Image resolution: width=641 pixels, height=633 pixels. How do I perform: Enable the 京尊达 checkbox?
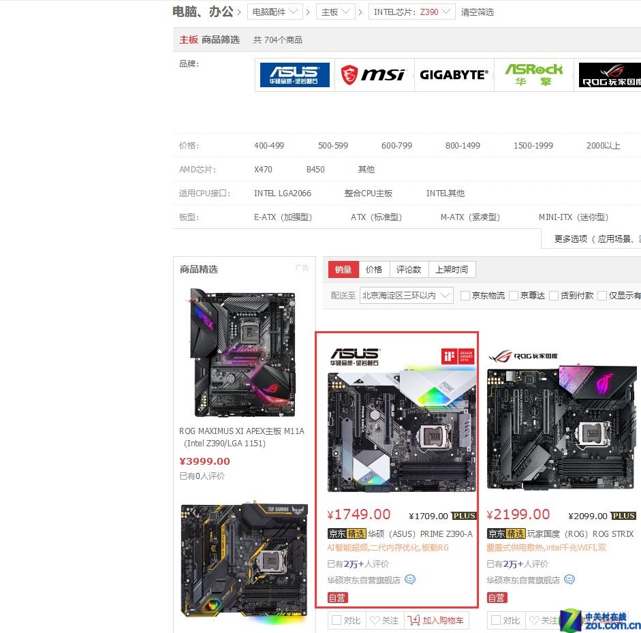[x=514, y=295]
